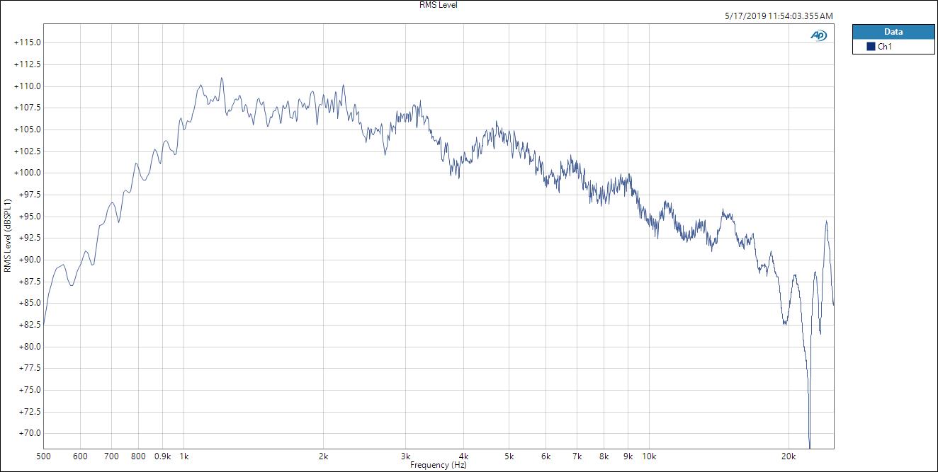This screenshot has width=938, height=472.
Task: Click the 1k frequency tick label
Action: tap(184, 456)
